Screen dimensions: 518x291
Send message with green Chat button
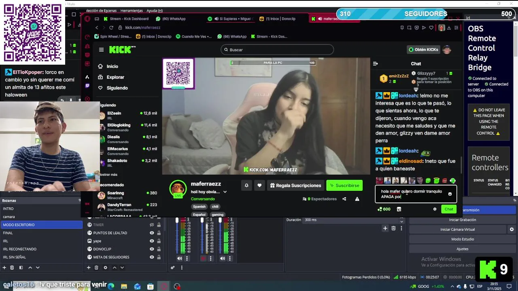pos(449,209)
